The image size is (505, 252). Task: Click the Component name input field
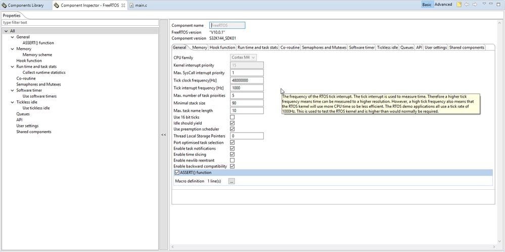tap(227, 25)
